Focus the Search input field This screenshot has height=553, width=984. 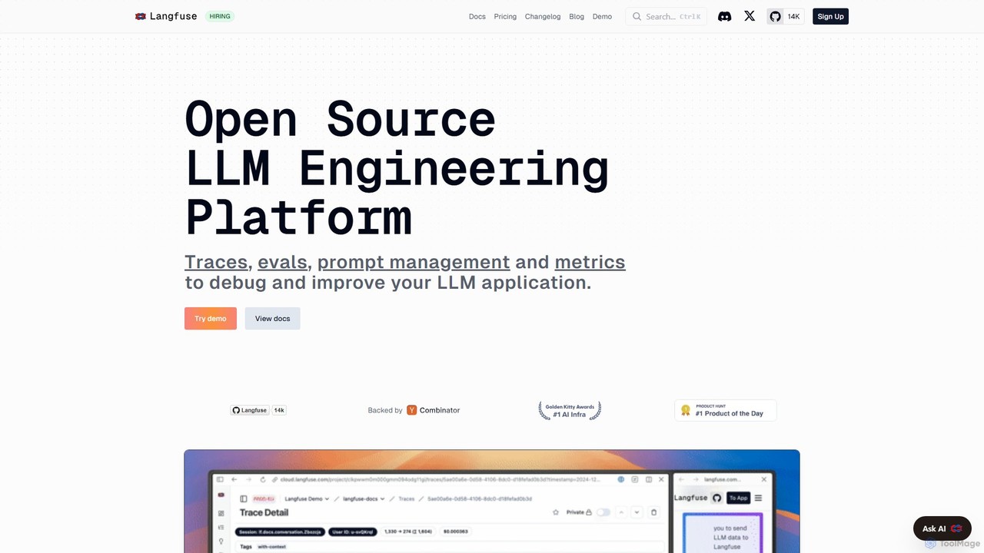coord(666,16)
